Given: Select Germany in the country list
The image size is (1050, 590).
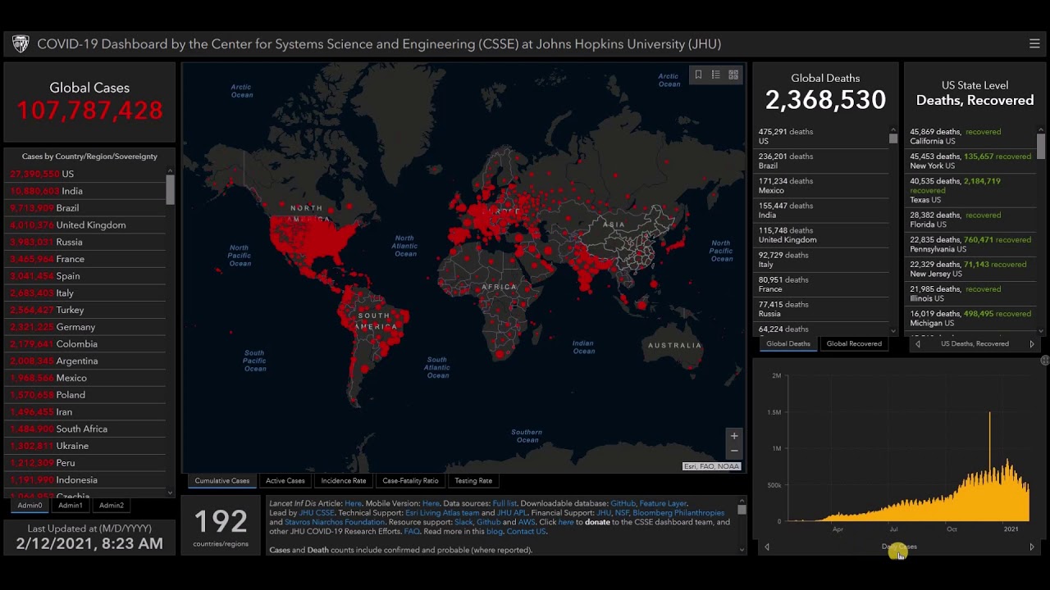Looking at the screenshot, I should (84, 327).
